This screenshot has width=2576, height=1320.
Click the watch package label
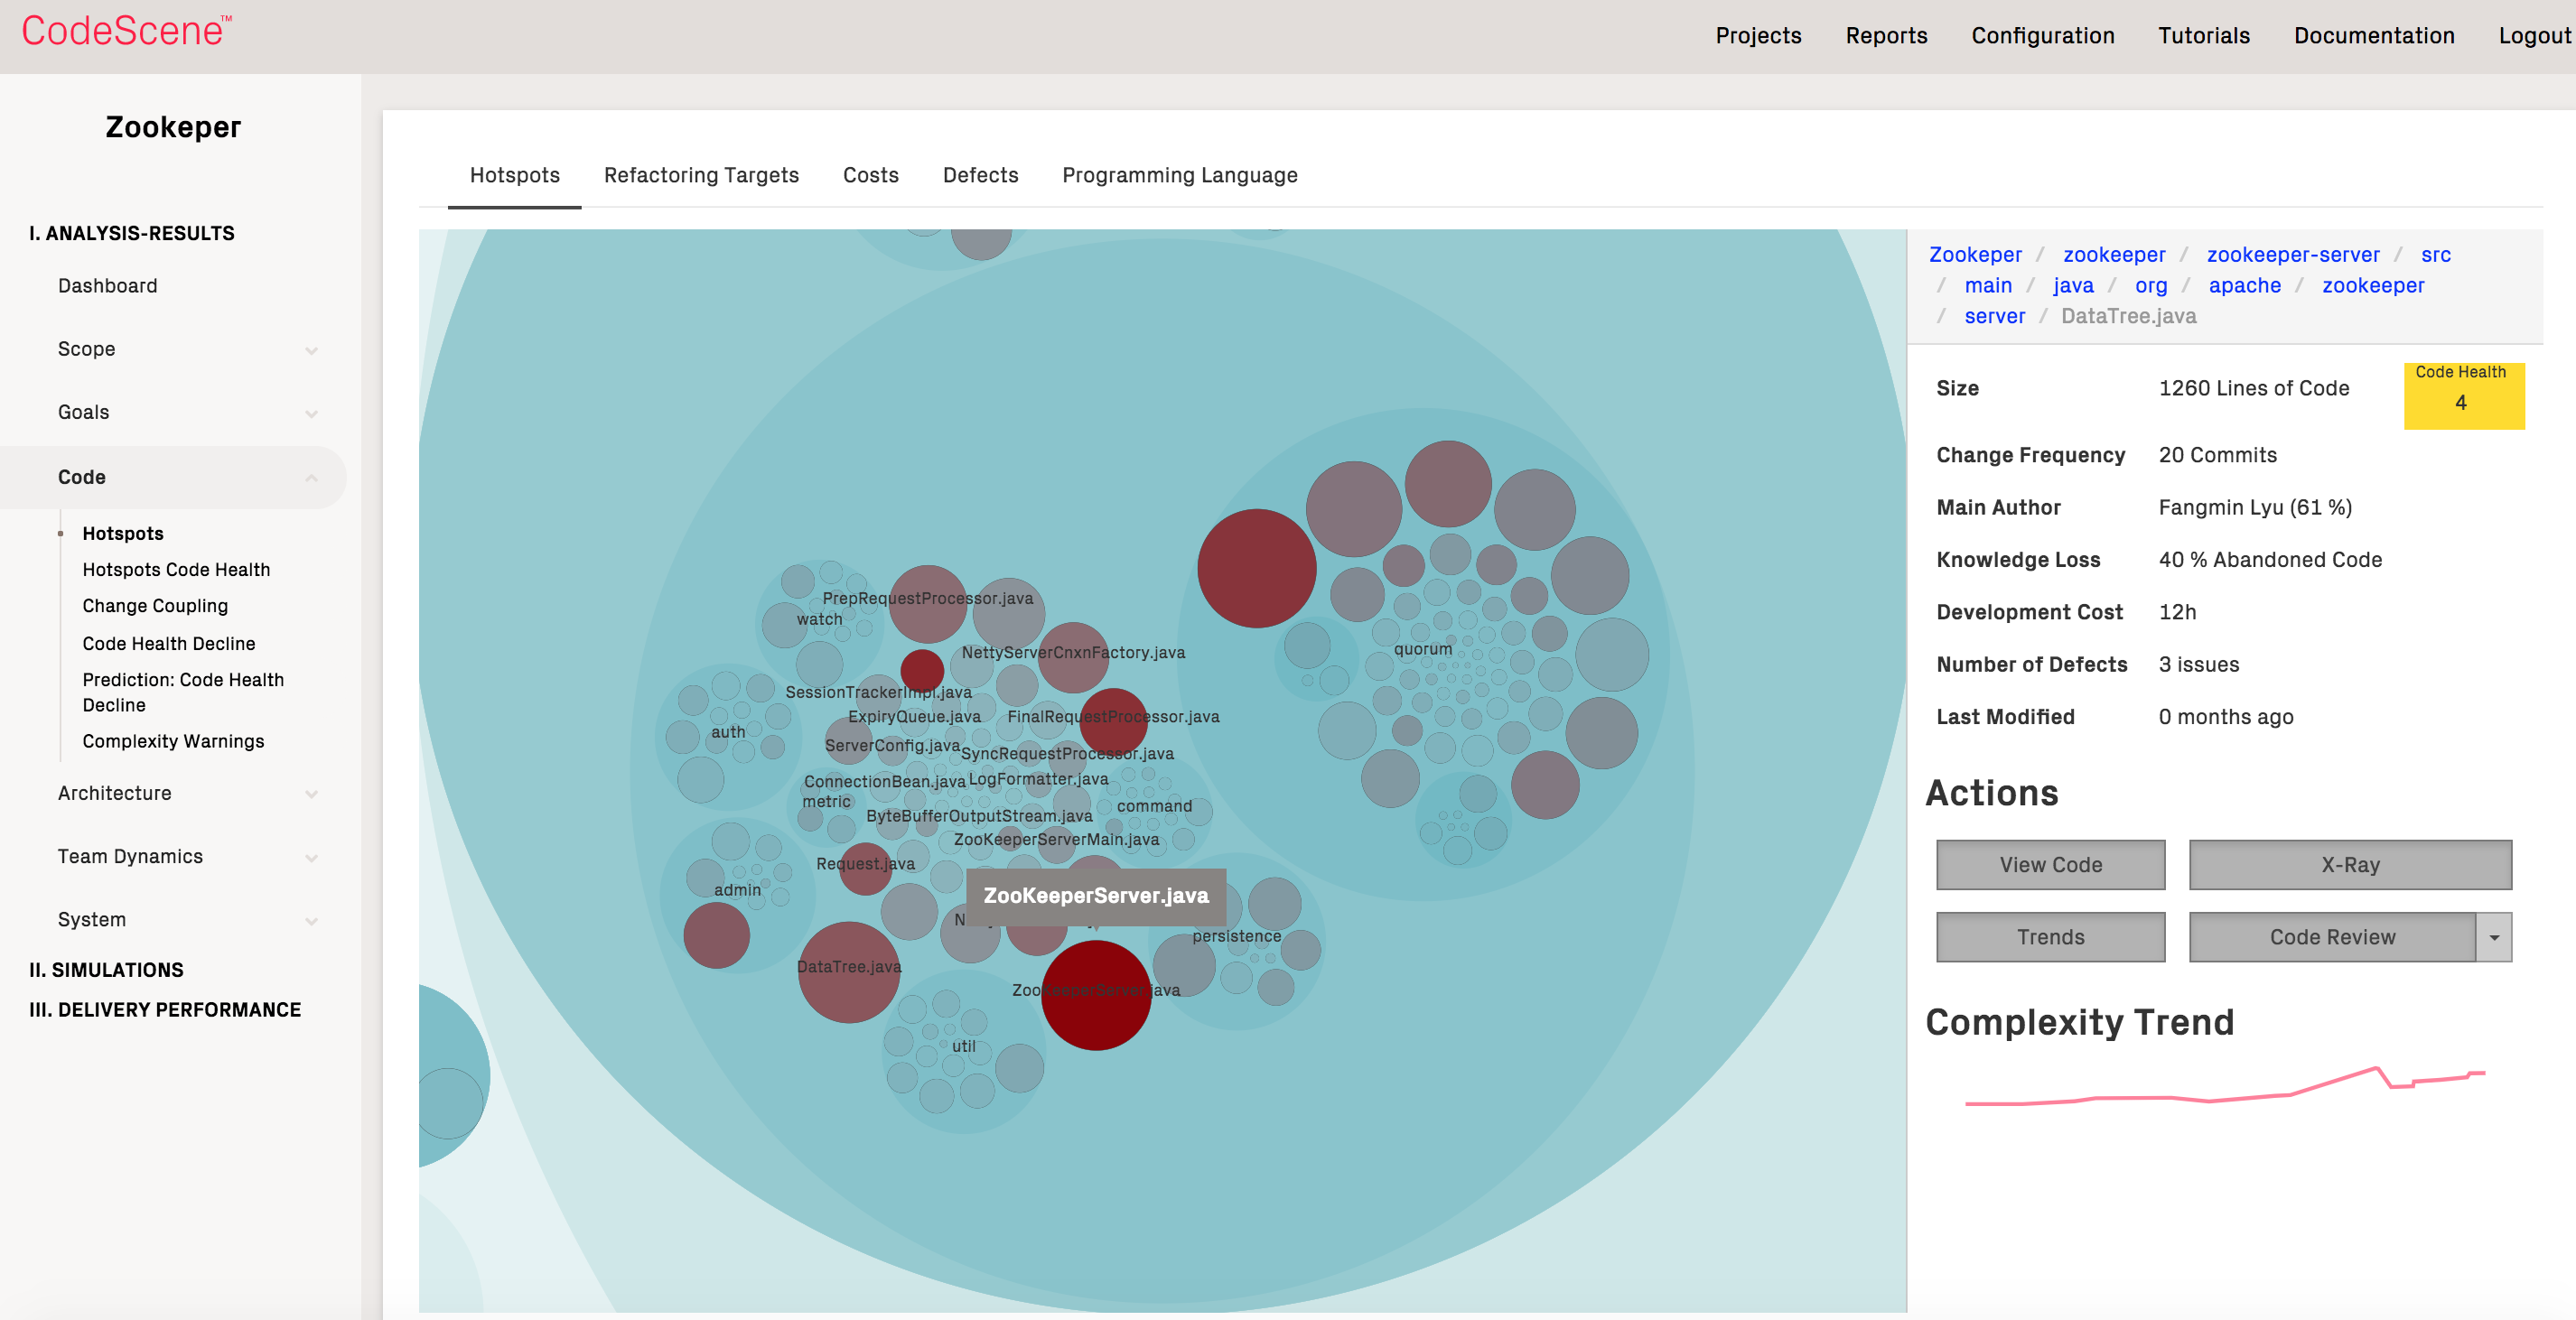[819, 618]
